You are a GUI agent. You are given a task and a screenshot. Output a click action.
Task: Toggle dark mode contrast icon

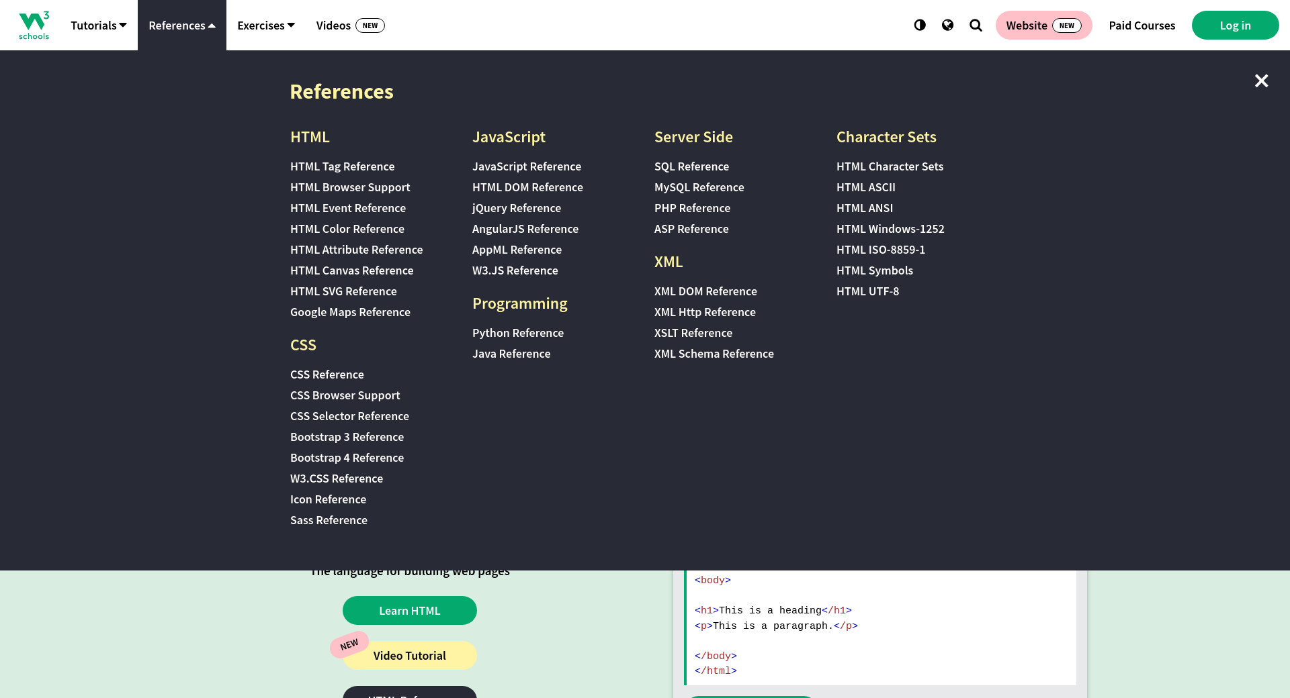pyautogui.click(x=920, y=25)
